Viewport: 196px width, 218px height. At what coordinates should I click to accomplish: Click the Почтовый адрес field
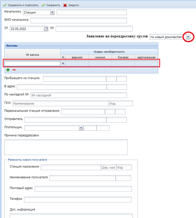pyautogui.click(x=83, y=189)
